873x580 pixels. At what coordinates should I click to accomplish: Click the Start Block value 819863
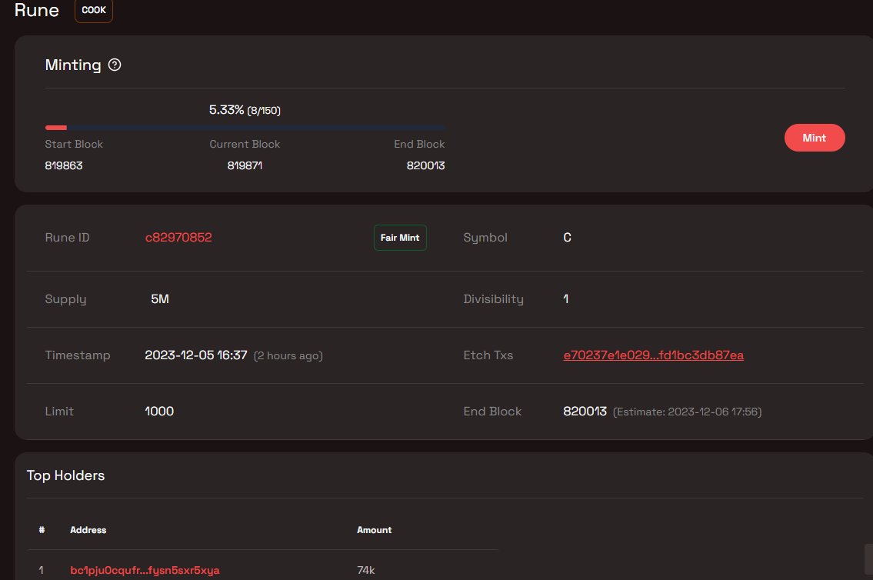63,165
